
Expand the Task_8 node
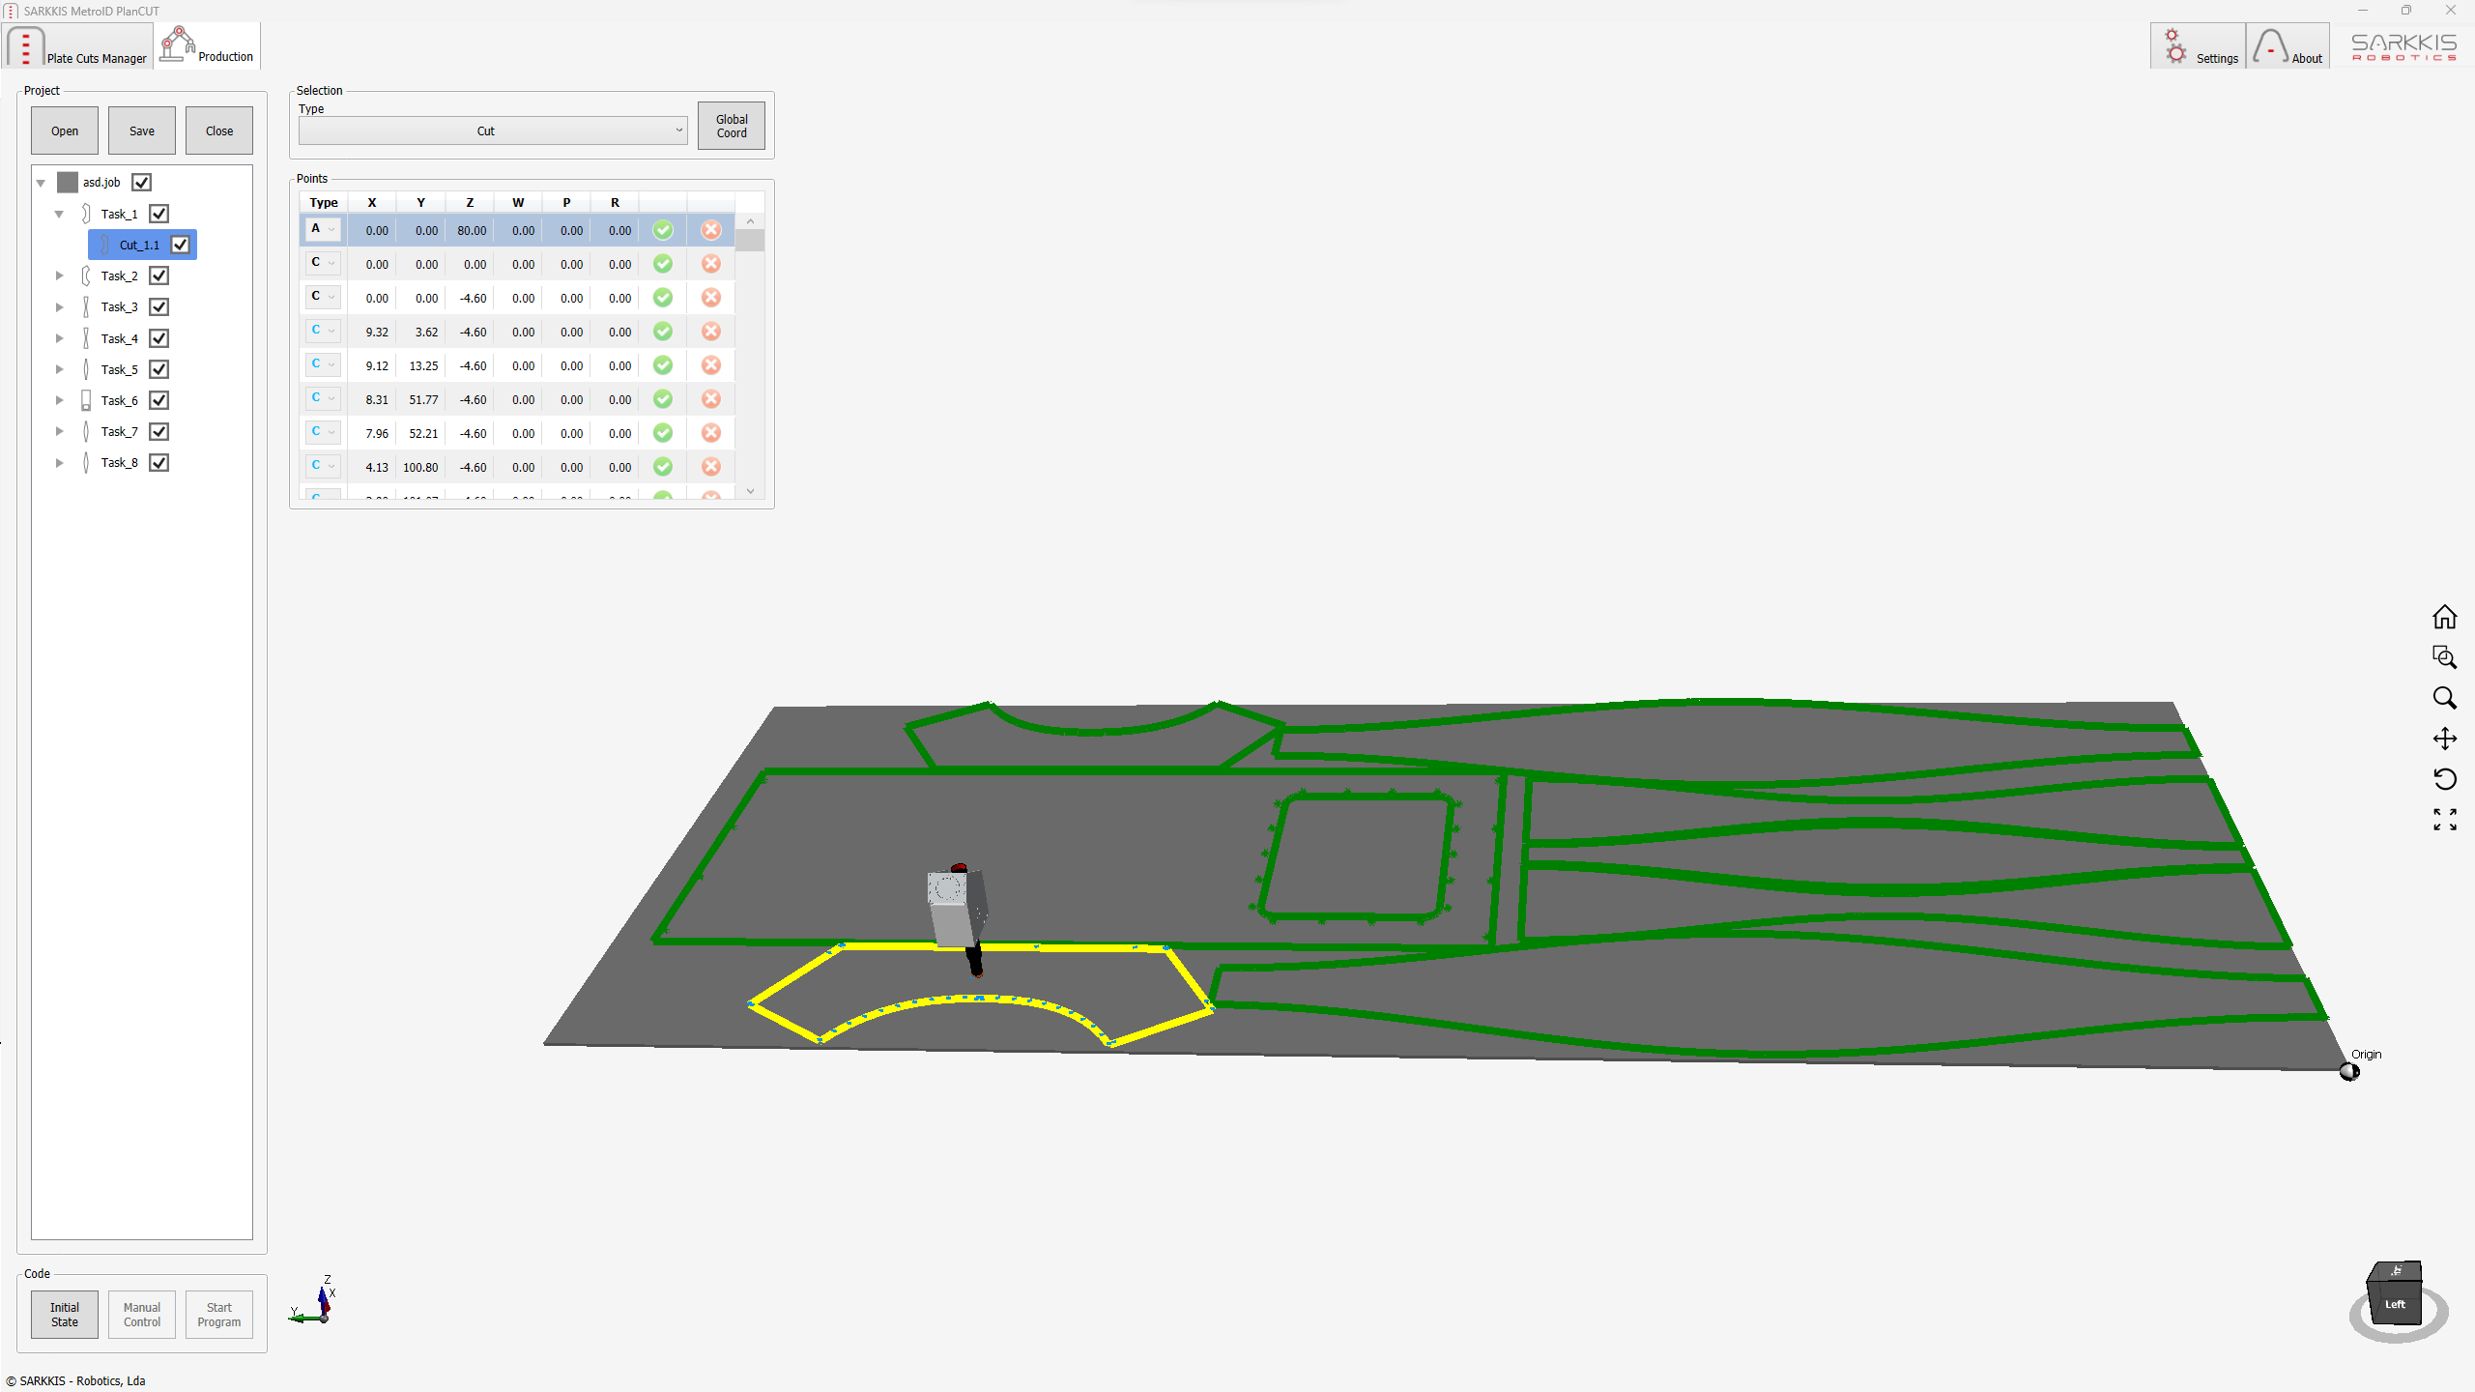coord(59,462)
